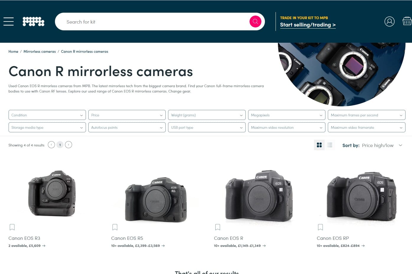Screen dimensions: 412x274
Task: Click '2 available, £5,609' text
Action: coord(25,246)
